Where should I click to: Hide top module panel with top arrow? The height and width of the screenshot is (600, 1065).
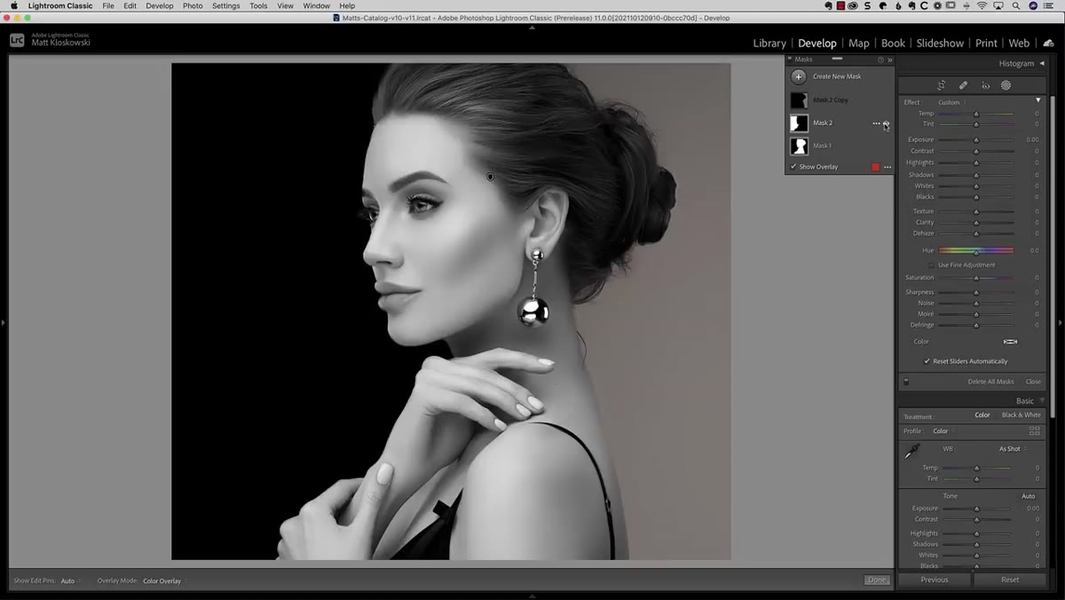pos(532,27)
